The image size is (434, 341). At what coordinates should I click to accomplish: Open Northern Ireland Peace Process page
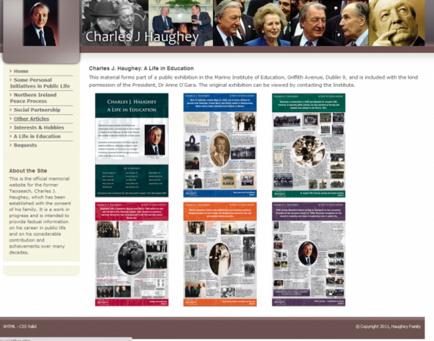(33, 98)
